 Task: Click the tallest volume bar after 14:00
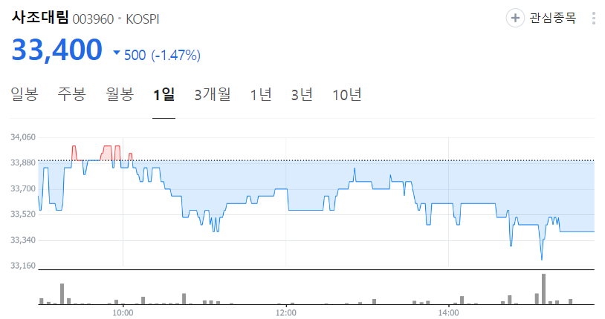coord(543,289)
